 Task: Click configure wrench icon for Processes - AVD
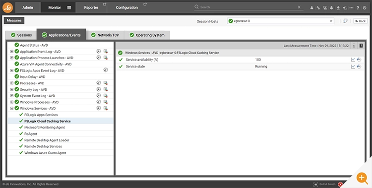pos(99,83)
